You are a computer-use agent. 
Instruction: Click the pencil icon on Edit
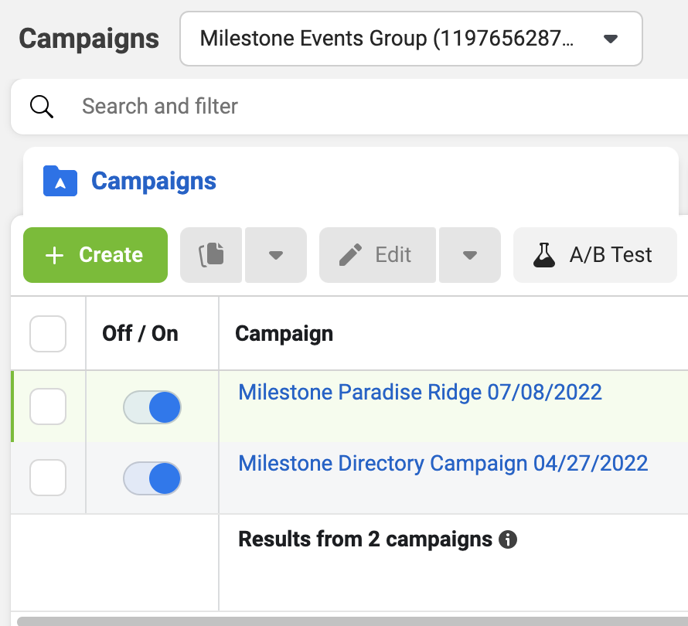[351, 255]
